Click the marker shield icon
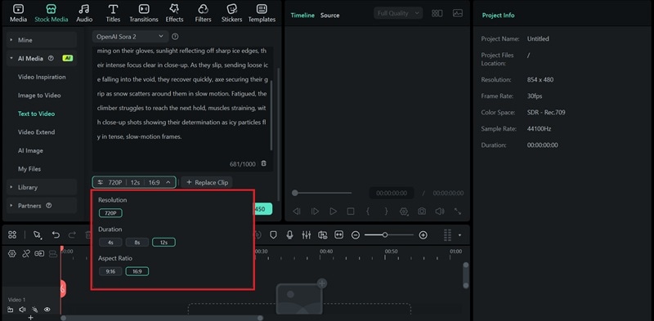 (x=273, y=235)
